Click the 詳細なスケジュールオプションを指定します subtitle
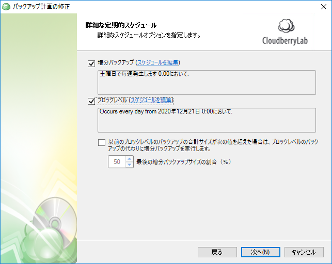Viewport: 332px width, 264px height. click(x=149, y=35)
